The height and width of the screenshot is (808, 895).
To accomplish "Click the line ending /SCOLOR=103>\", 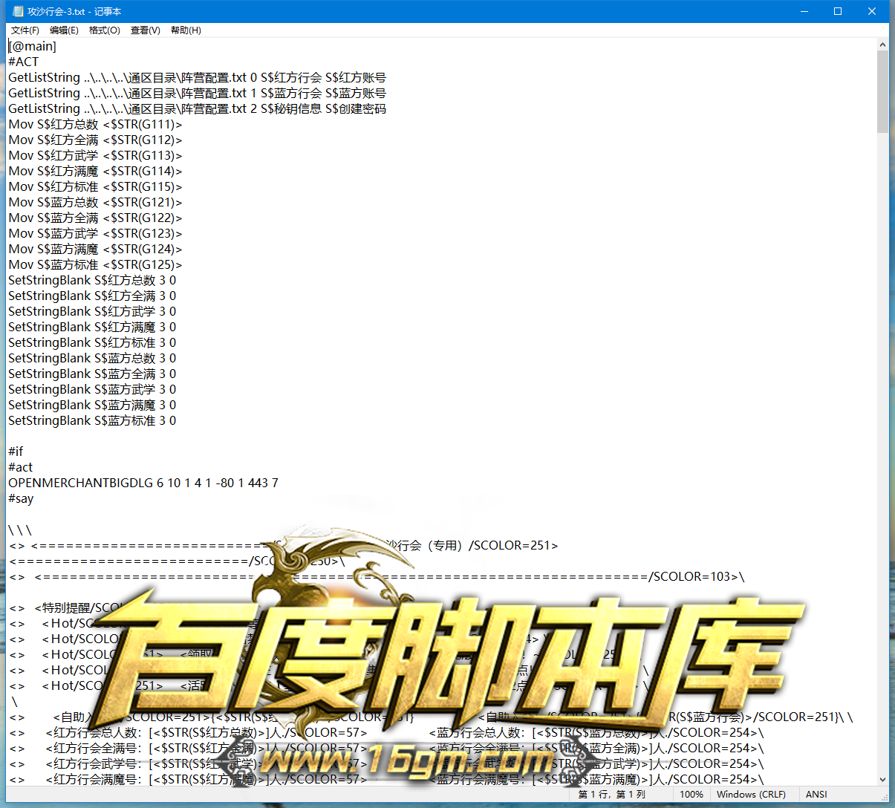I will point(377,576).
